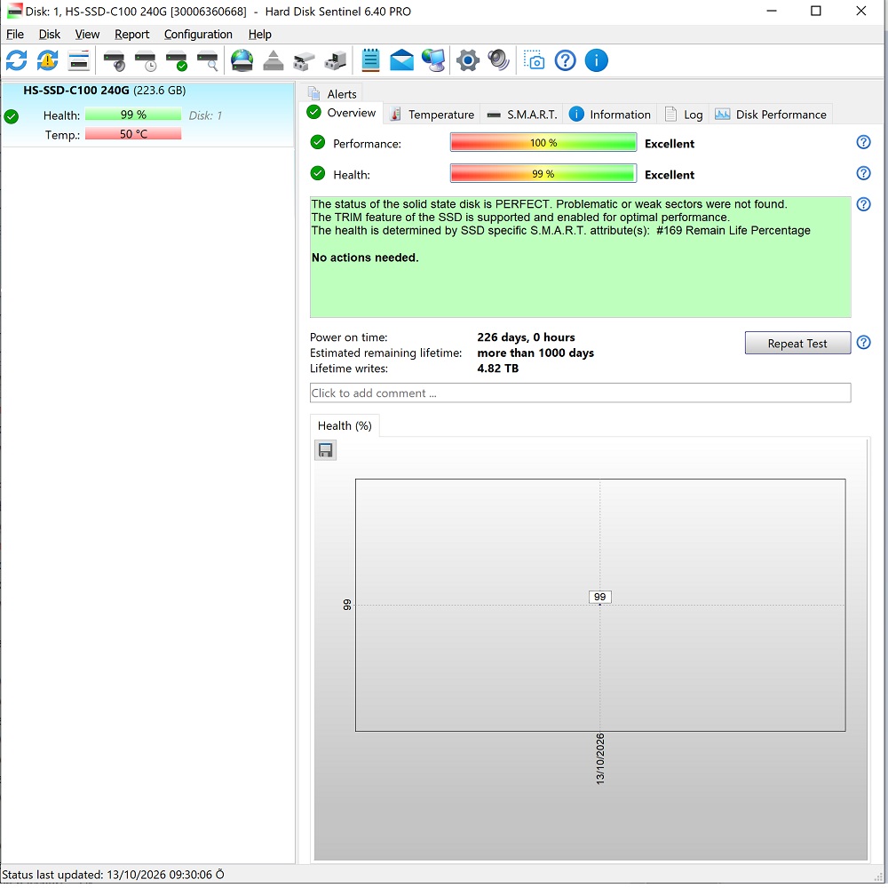Click the blue Refresh arrows toolbar icon
This screenshot has width=888, height=888.
(x=16, y=60)
